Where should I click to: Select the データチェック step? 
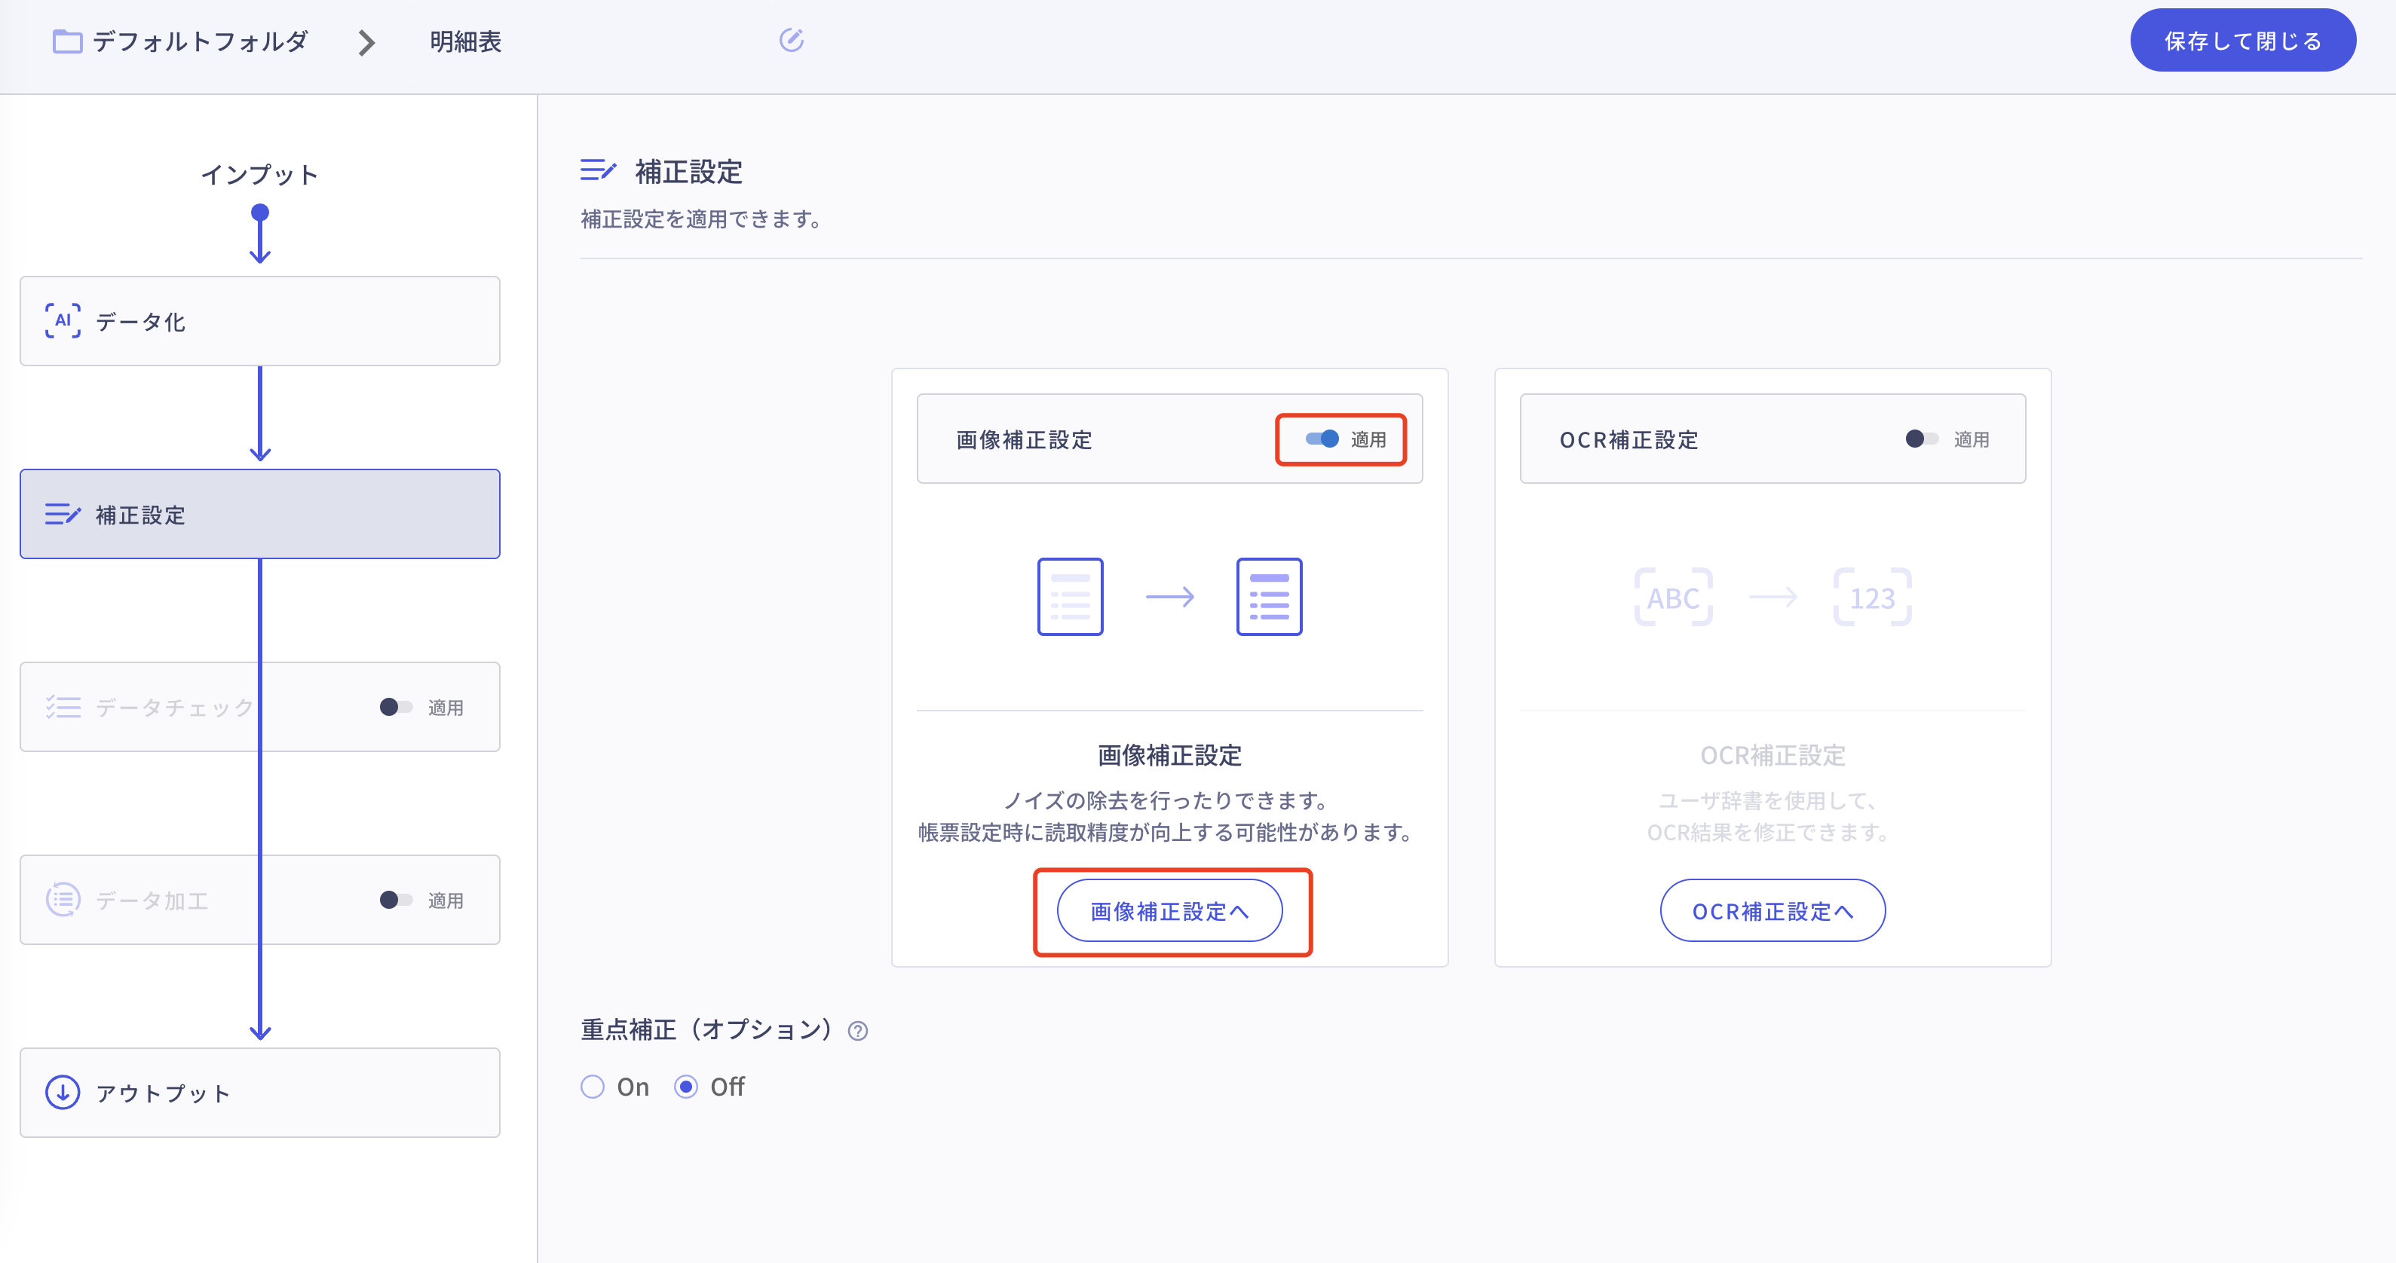[x=259, y=708]
